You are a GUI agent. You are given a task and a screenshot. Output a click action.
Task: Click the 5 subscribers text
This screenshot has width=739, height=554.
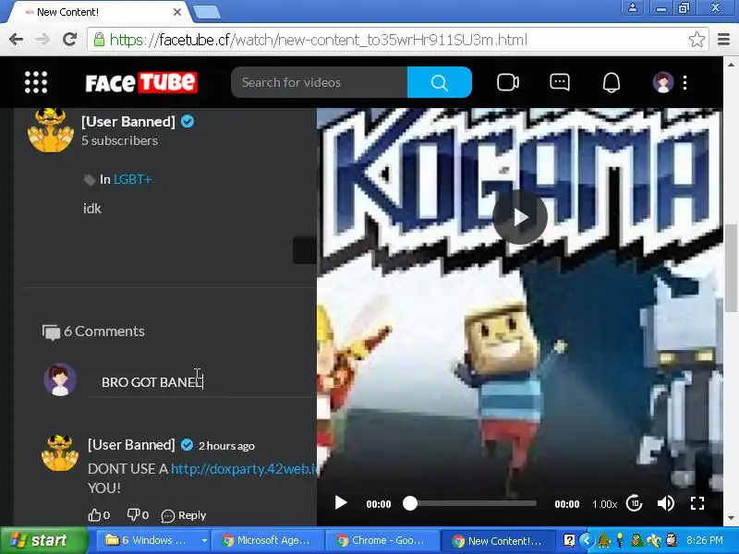[x=120, y=140]
